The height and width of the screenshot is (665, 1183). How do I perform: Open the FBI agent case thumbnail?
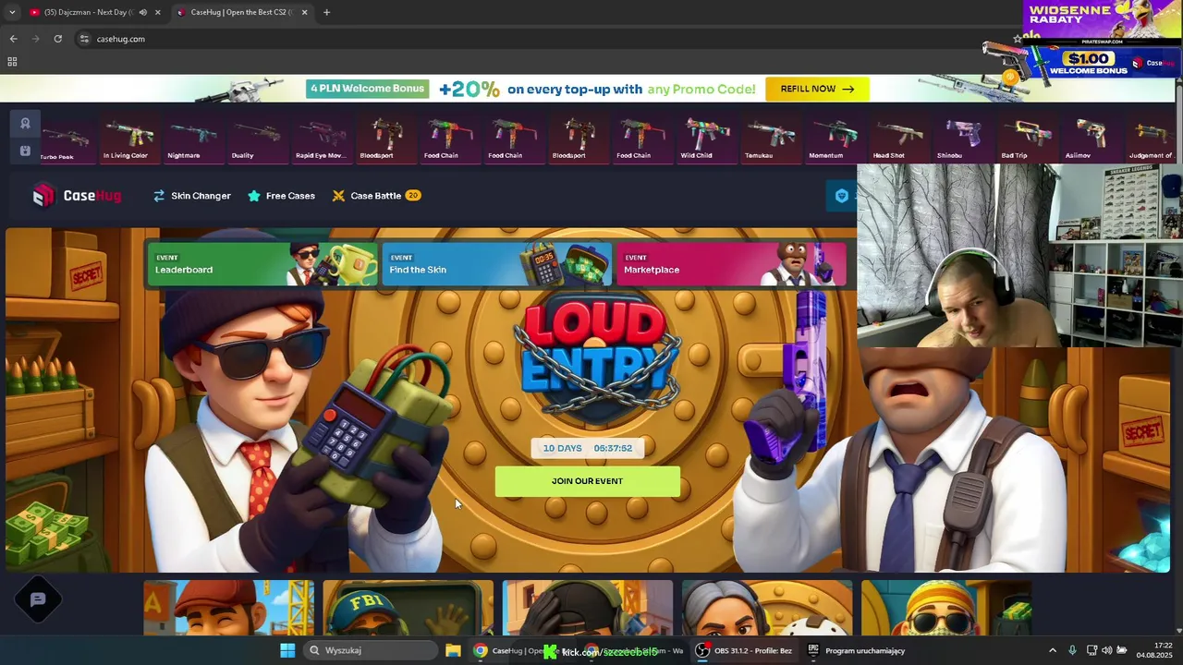(x=409, y=608)
